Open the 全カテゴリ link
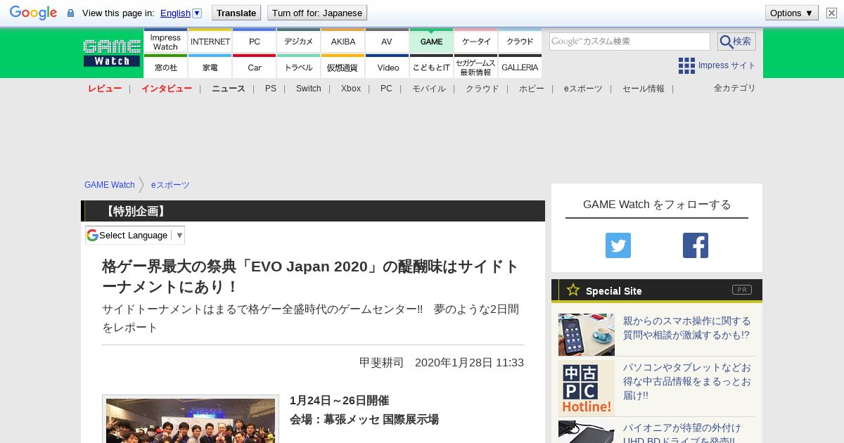844x443 pixels. (735, 88)
